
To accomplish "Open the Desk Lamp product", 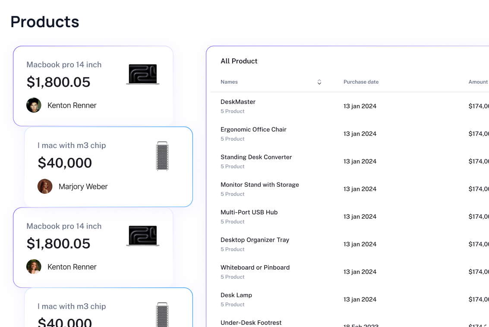I will click(236, 295).
